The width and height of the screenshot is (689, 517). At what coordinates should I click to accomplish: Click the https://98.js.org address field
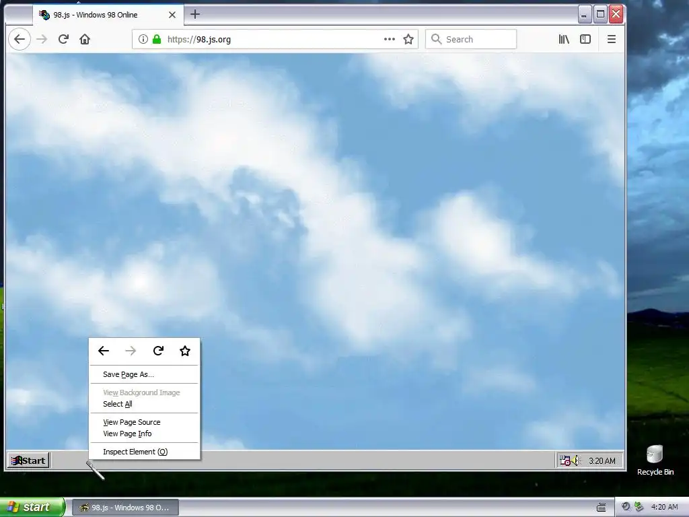coord(275,39)
